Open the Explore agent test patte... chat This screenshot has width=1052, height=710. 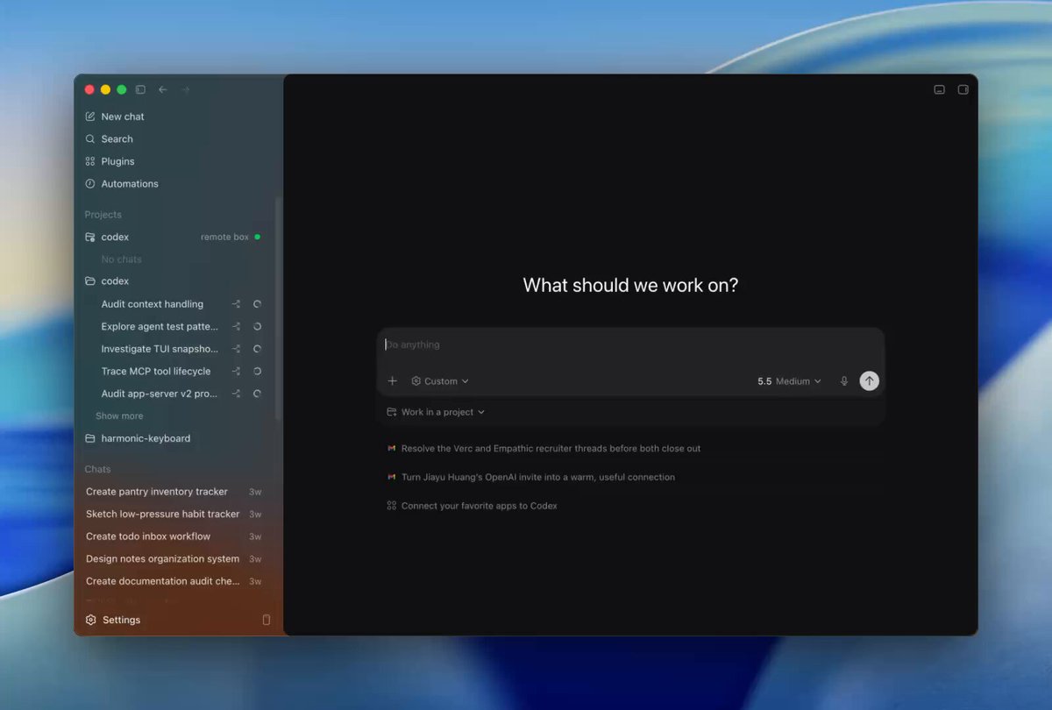pyautogui.click(x=160, y=326)
